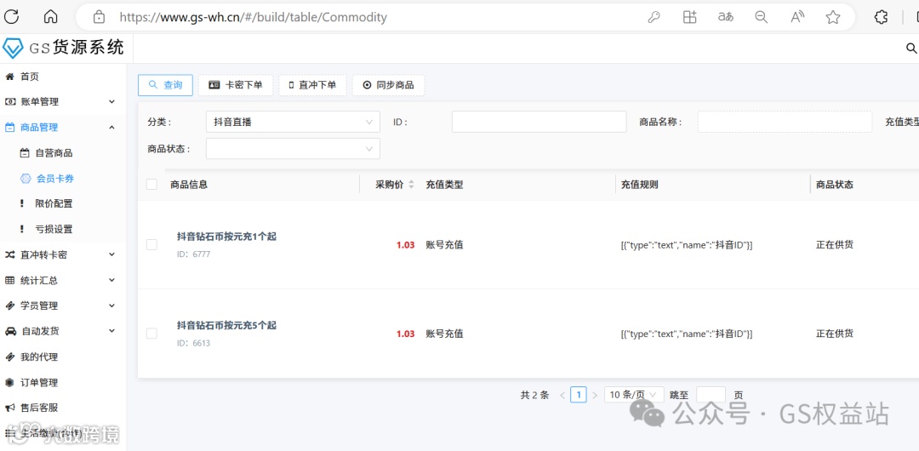Open saved passwords key icon

654,17
